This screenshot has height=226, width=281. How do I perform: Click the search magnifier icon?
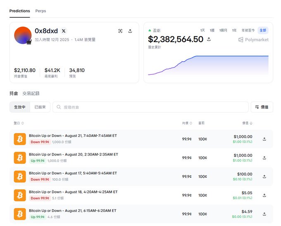click(59, 107)
